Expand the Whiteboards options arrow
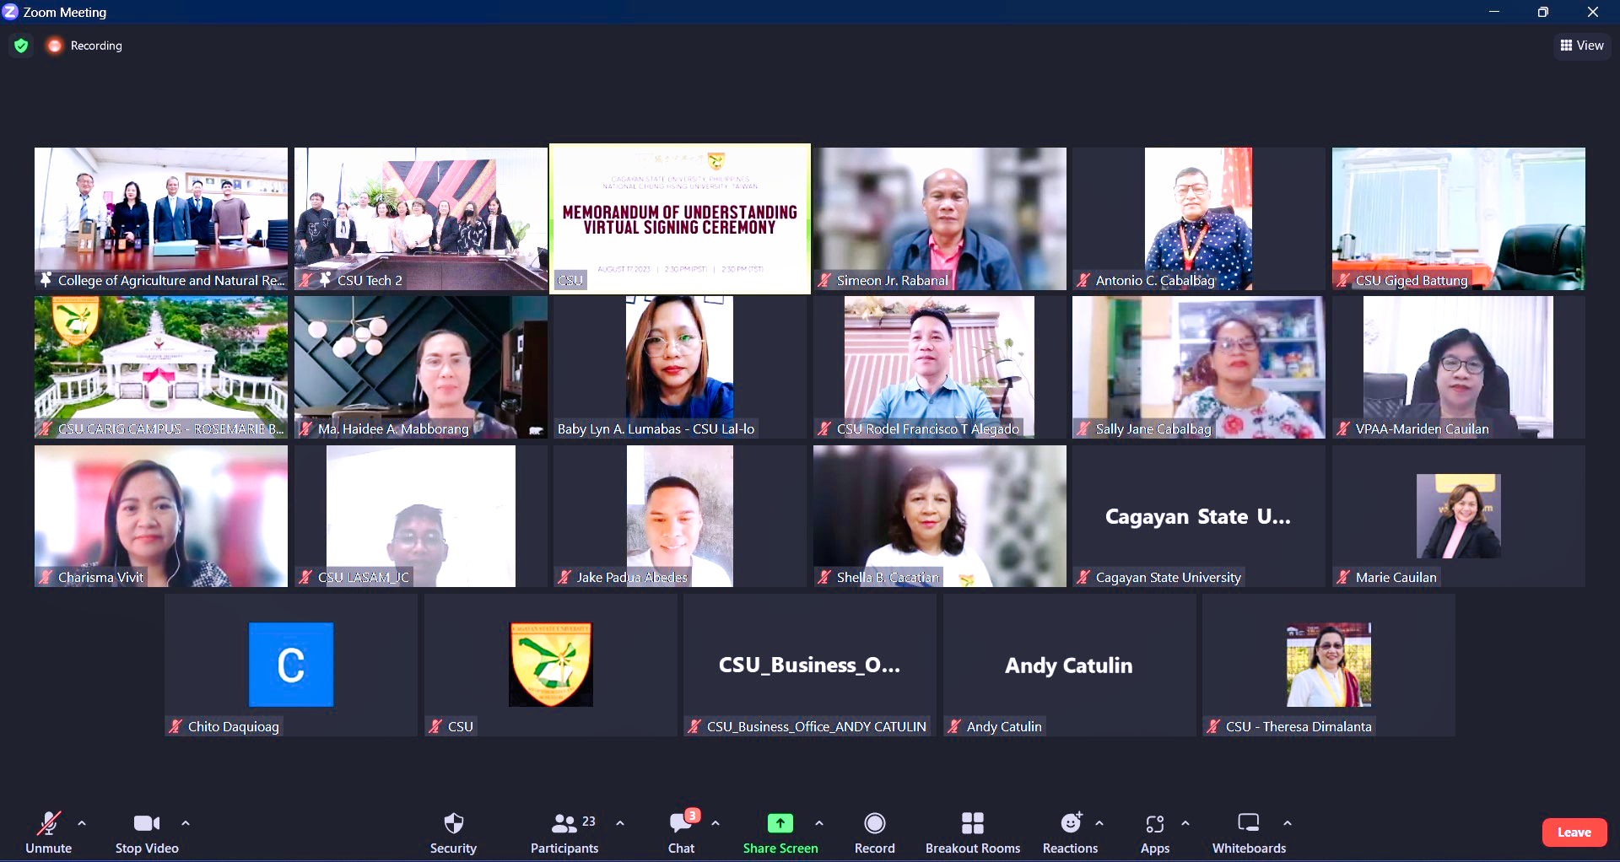 click(x=1288, y=823)
